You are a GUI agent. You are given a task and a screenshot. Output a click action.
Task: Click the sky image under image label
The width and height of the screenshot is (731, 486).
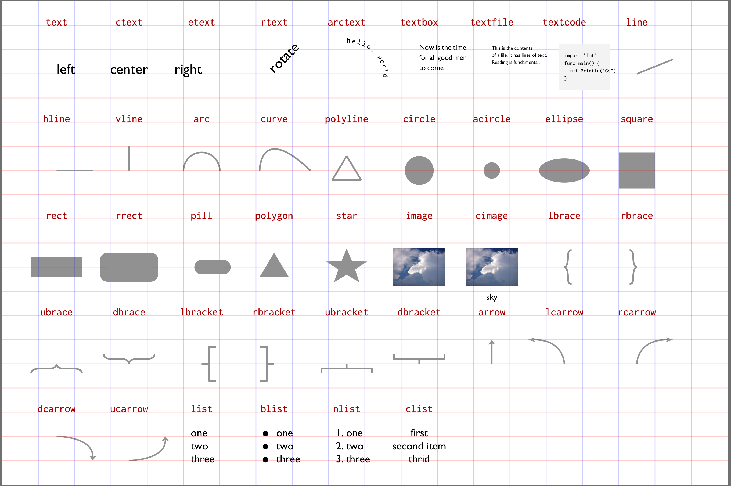(x=419, y=267)
